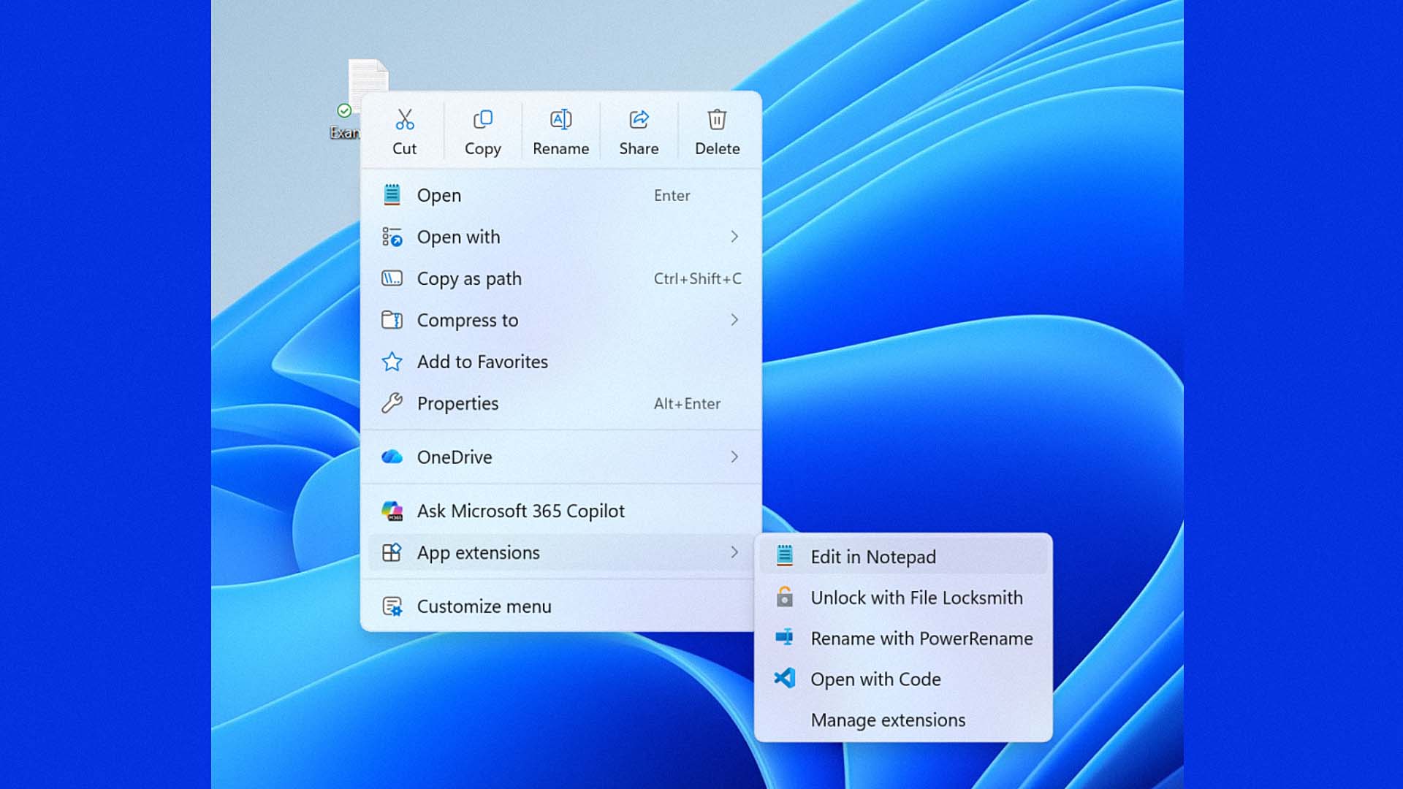Click the Delete trash can icon
This screenshot has width=1403, height=789.
[x=717, y=119]
